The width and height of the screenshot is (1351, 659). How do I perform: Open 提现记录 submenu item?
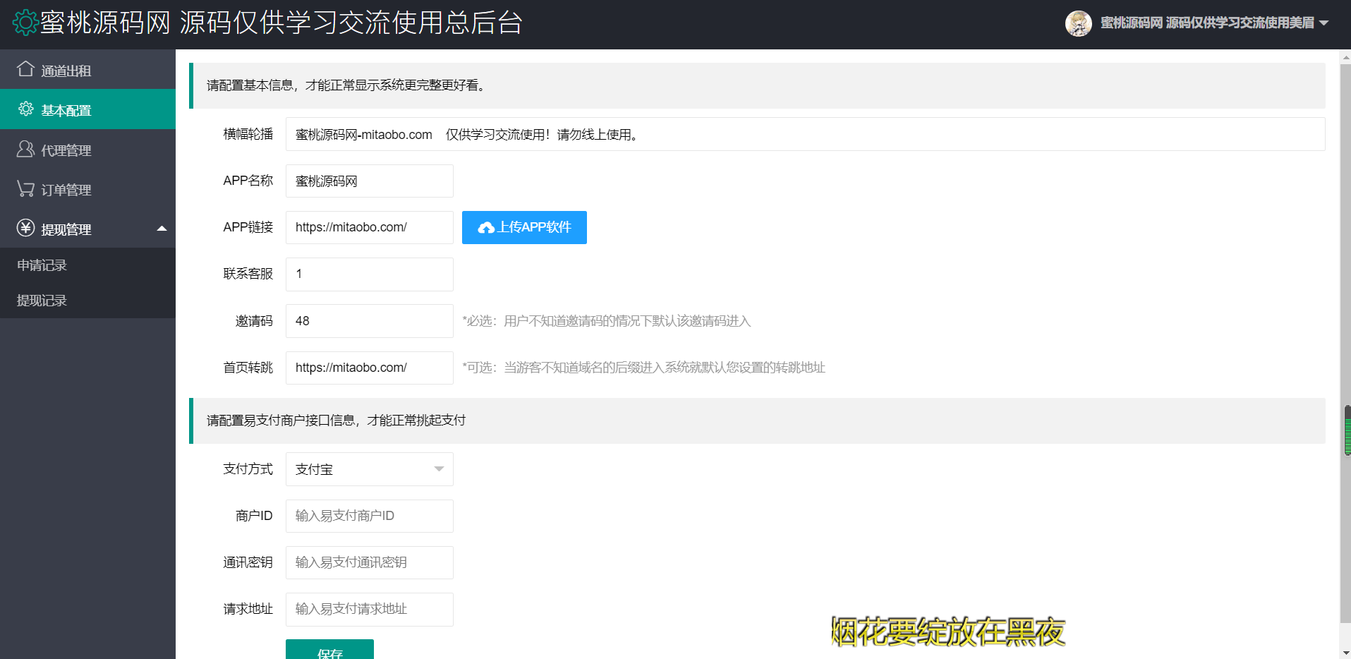pyautogui.click(x=42, y=301)
